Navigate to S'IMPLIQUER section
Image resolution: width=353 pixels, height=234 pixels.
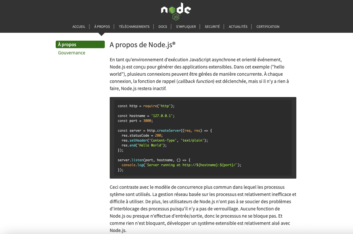point(186,27)
